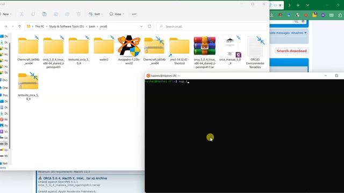
Task: Click the Dropbox item in Explorer sidebar
Action: point(4,80)
